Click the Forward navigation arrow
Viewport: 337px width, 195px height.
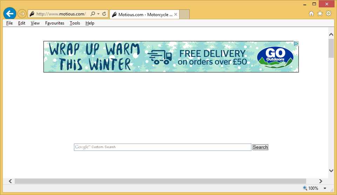click(x=22, y=14)
